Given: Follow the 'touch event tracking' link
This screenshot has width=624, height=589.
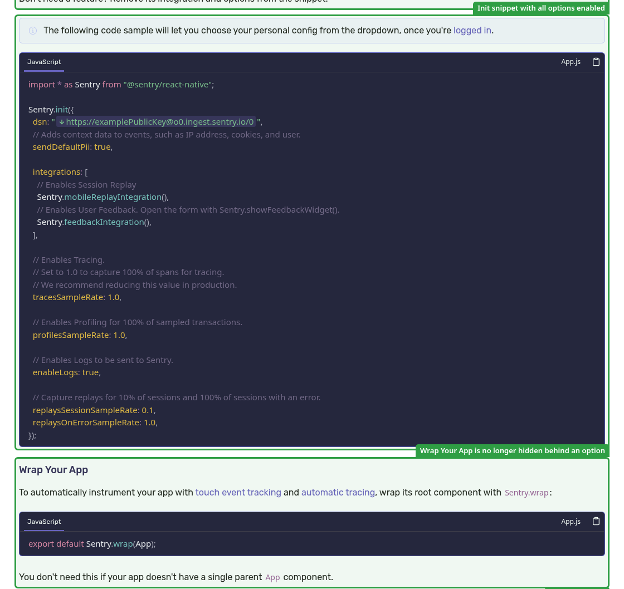Looking at the screenshot, I should tap(238, 492).
